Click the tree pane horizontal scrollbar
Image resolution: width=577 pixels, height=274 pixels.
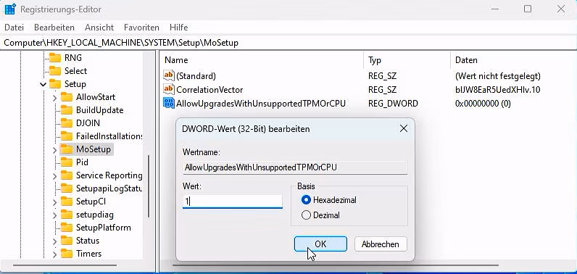[65, 265]
